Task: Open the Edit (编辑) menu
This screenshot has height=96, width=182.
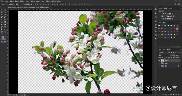Action: pyautogui.click(x=11, y=1)
